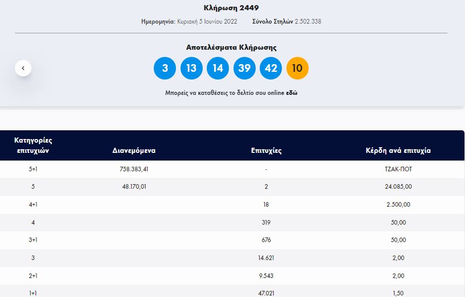
Task: Select the blue ball number 39
Action: (x=244, y=68)
